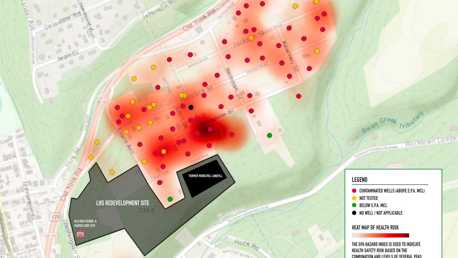Click the yellow well marker on Jackson St

[251, 38]
